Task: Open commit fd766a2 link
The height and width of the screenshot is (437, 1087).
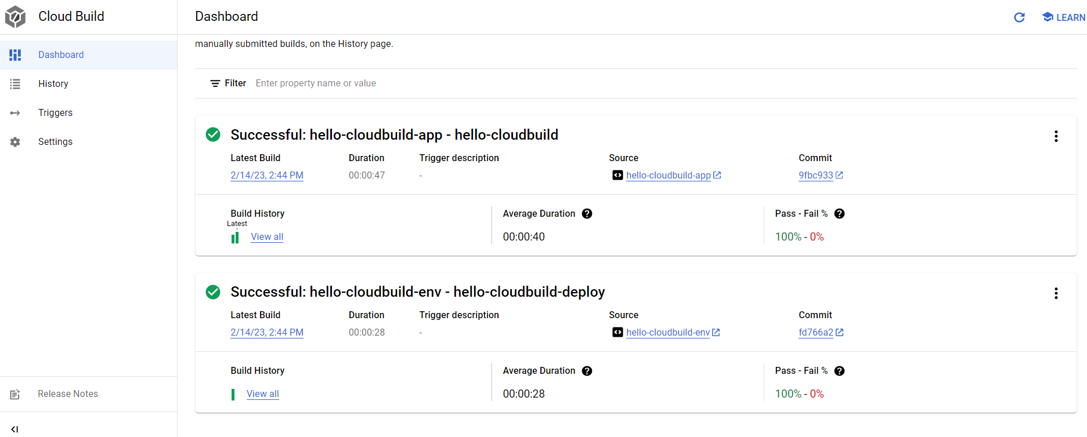Action: [815, 332]
